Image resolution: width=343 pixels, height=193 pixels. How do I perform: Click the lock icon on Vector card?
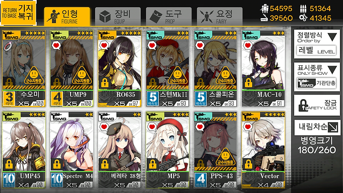(248, 164)
